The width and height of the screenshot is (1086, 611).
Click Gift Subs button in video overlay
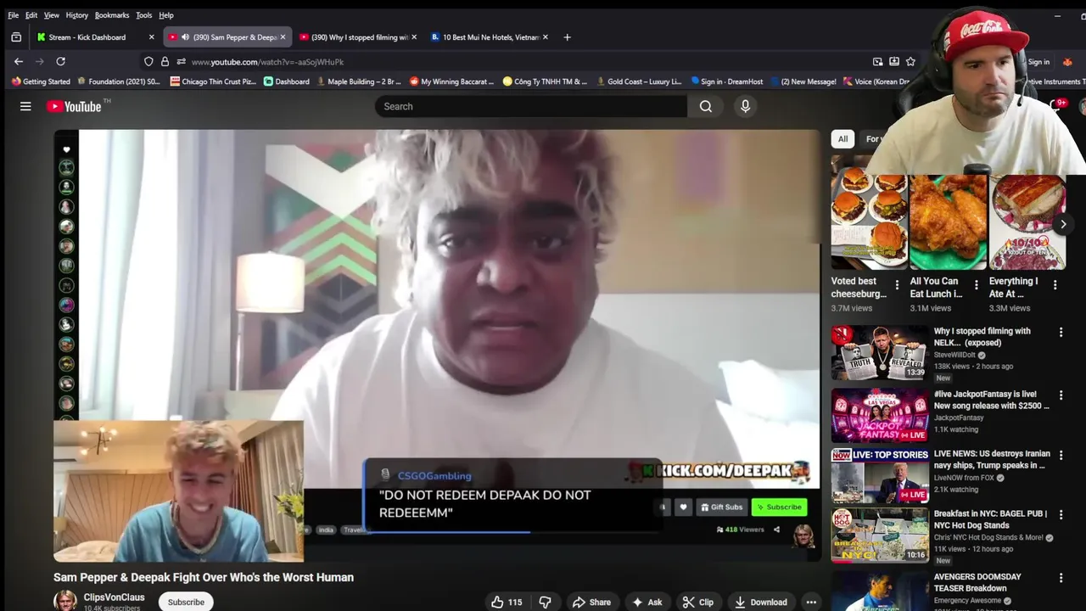(x=721, y=507)
